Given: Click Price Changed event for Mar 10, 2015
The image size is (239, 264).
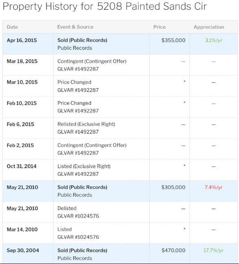Looking at the screenshot, I should click(x=74, y=82).
